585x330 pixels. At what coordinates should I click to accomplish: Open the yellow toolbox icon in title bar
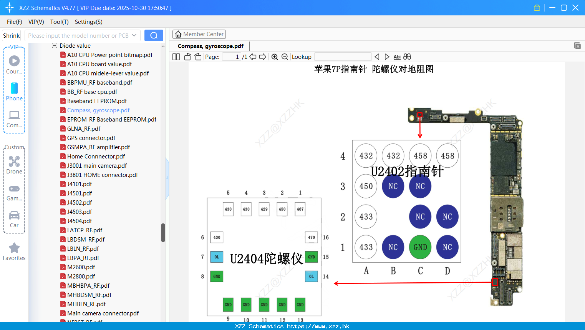point(537,8)
